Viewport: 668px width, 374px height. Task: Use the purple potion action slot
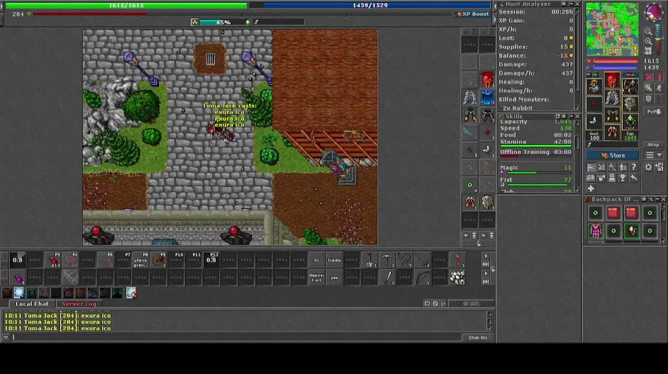(18, 278)
